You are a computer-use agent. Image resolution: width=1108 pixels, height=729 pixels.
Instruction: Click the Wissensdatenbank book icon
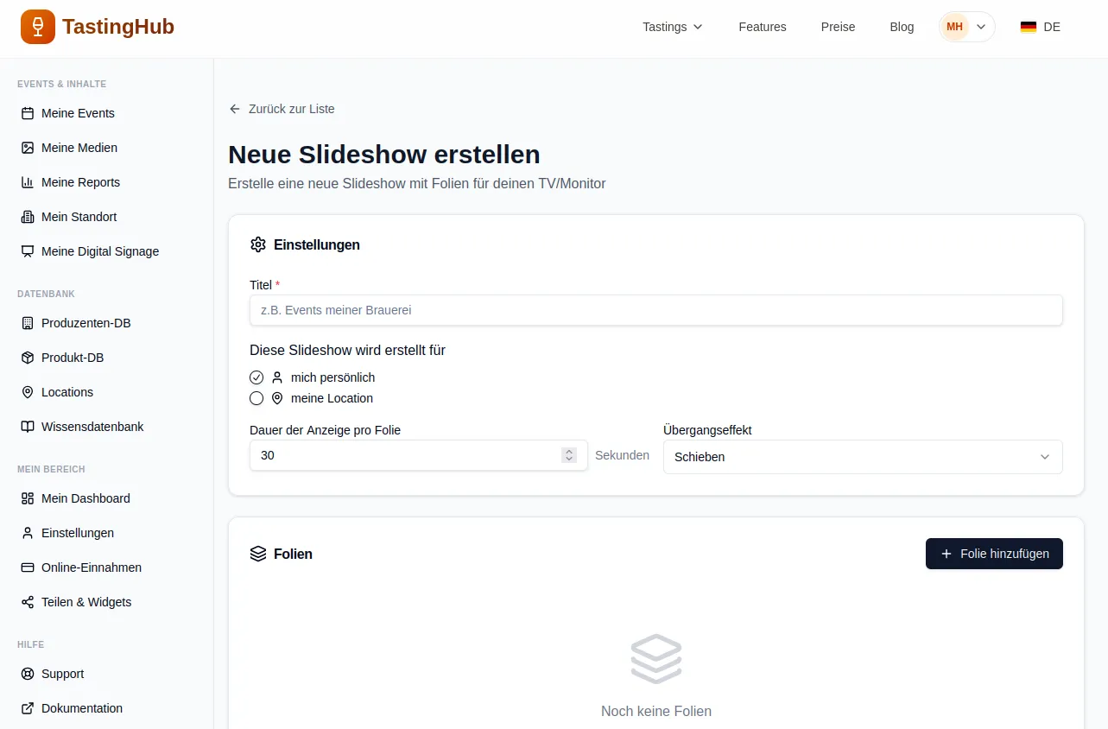(x=28, y=427)
